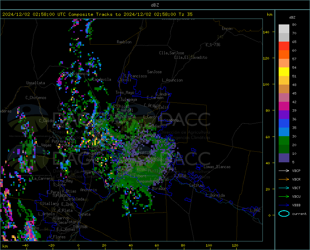Click the blue VBBB arrow in legend
Screen dimensions: 310x250
pos(284,205)
